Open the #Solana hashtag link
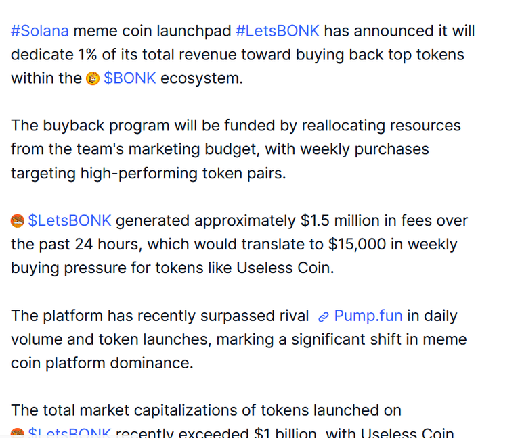Image resolution: width=520 pixels, height=438 pixels. (x=40, y=31)
